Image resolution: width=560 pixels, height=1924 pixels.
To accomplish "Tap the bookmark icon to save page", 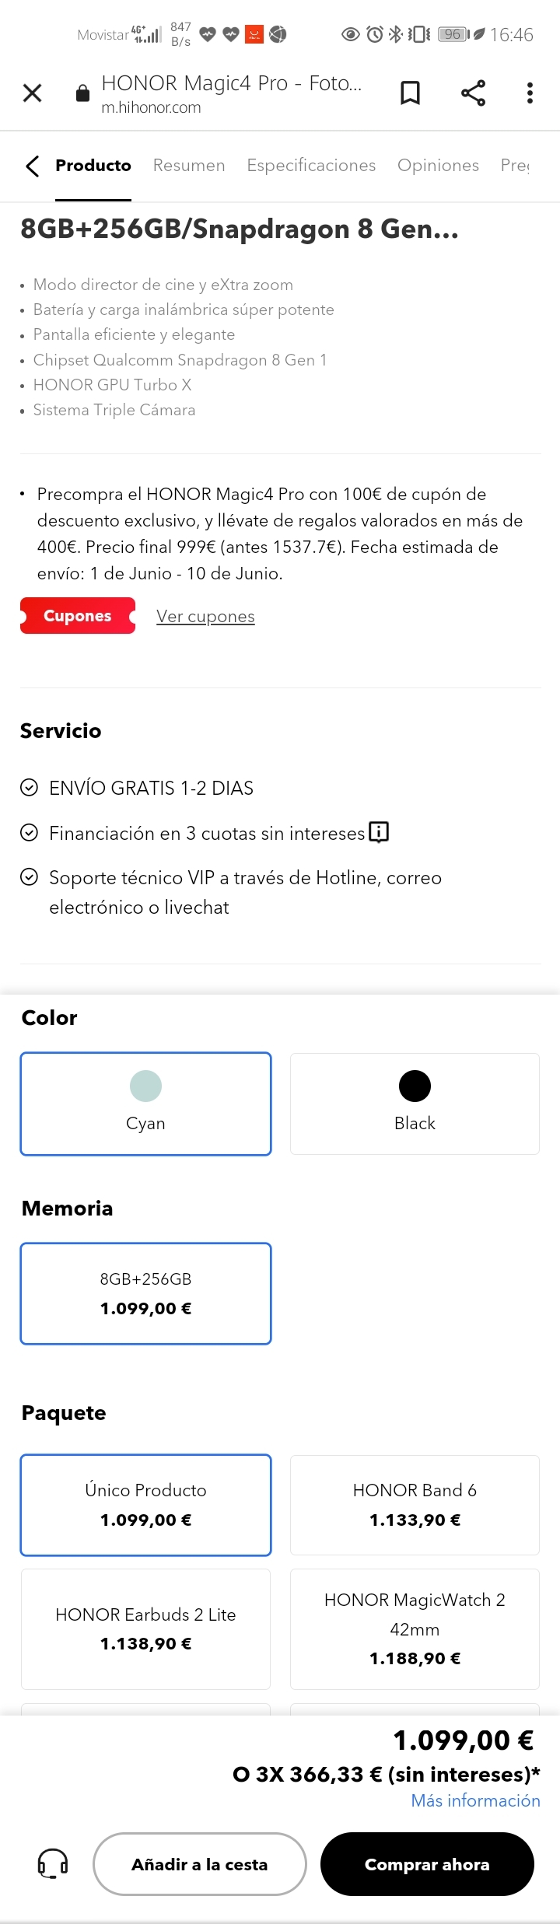I will pyautogui.click(x=410, y=93).
